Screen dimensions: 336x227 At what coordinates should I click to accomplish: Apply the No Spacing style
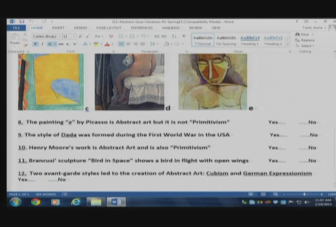coord(226,40)
